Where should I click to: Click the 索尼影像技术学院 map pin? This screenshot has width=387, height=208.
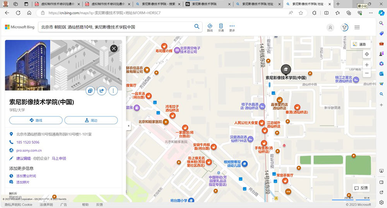[x=286, y=70]
